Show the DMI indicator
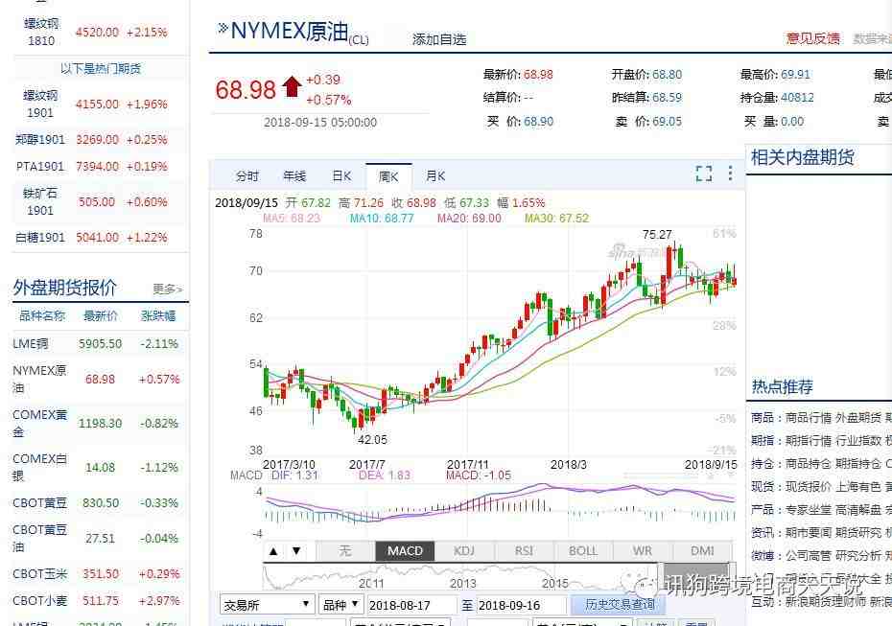This screenshot has height=626, width=892. point(702,551)
